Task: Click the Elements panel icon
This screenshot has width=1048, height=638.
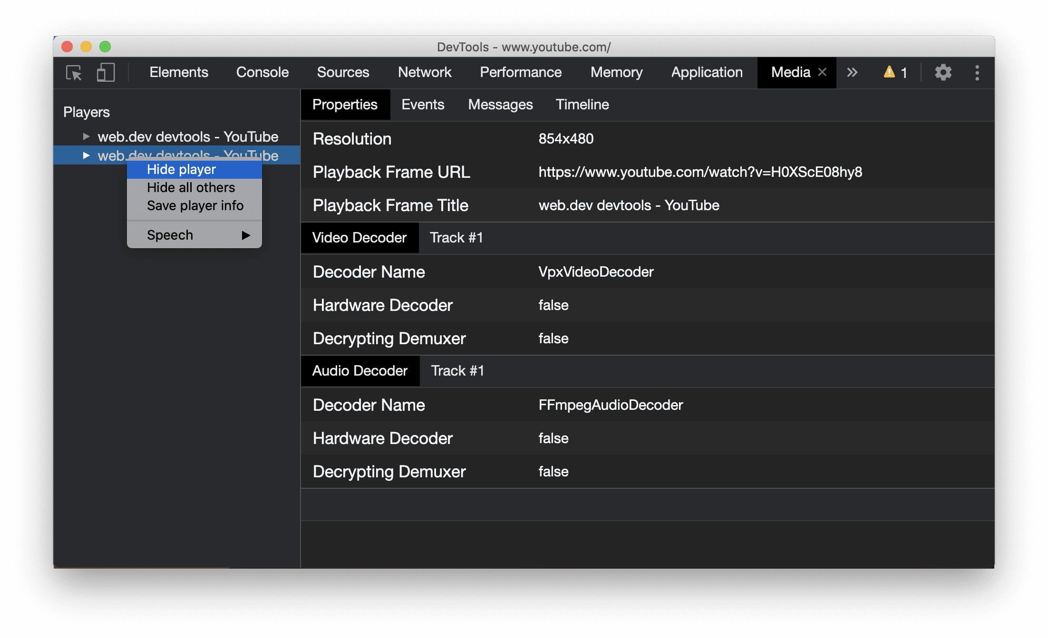Action: [x=177, y=73]
